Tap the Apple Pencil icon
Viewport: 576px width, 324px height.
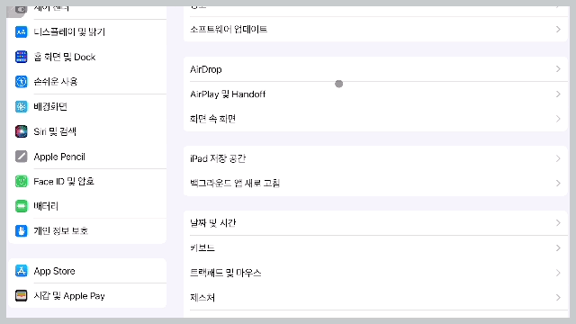(22, 157)
